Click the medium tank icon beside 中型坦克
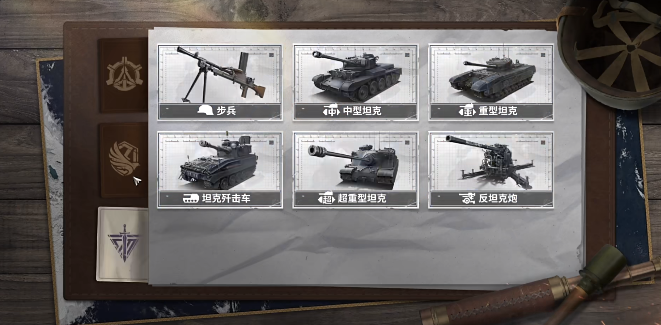 331,111
